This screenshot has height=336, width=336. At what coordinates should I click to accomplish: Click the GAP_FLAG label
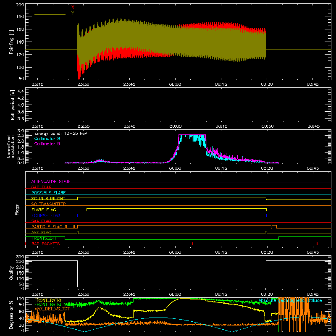pos(41,187)
